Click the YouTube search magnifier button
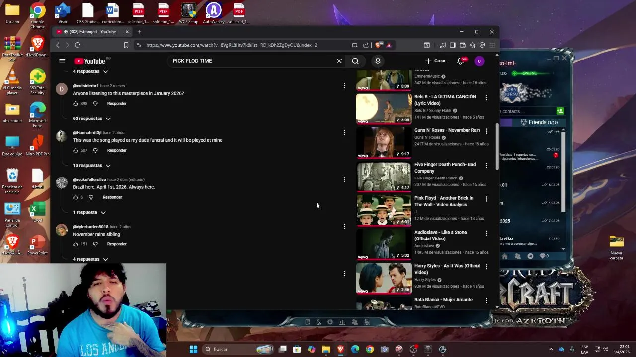Image resolution: width=636 pixels, height=357 pixels. tap(355, 61)
